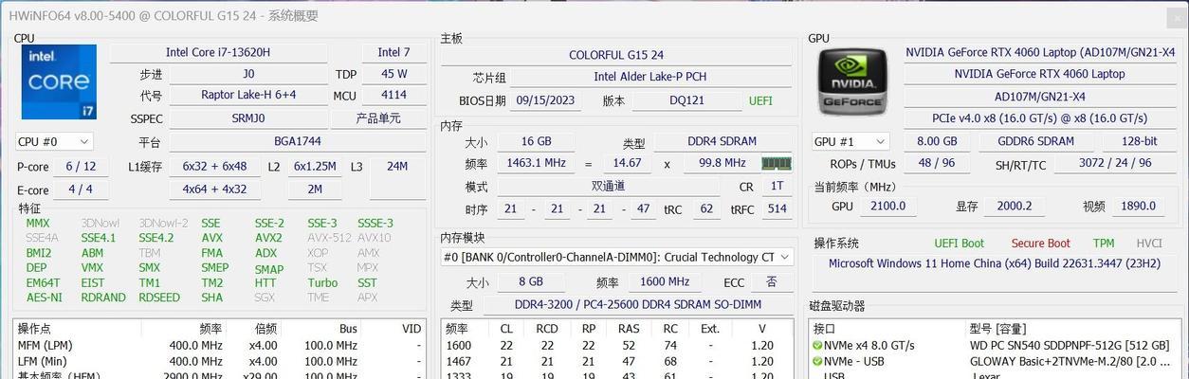
Task: Open the CPU #0 selector dropdown
Action: point(54,141)
